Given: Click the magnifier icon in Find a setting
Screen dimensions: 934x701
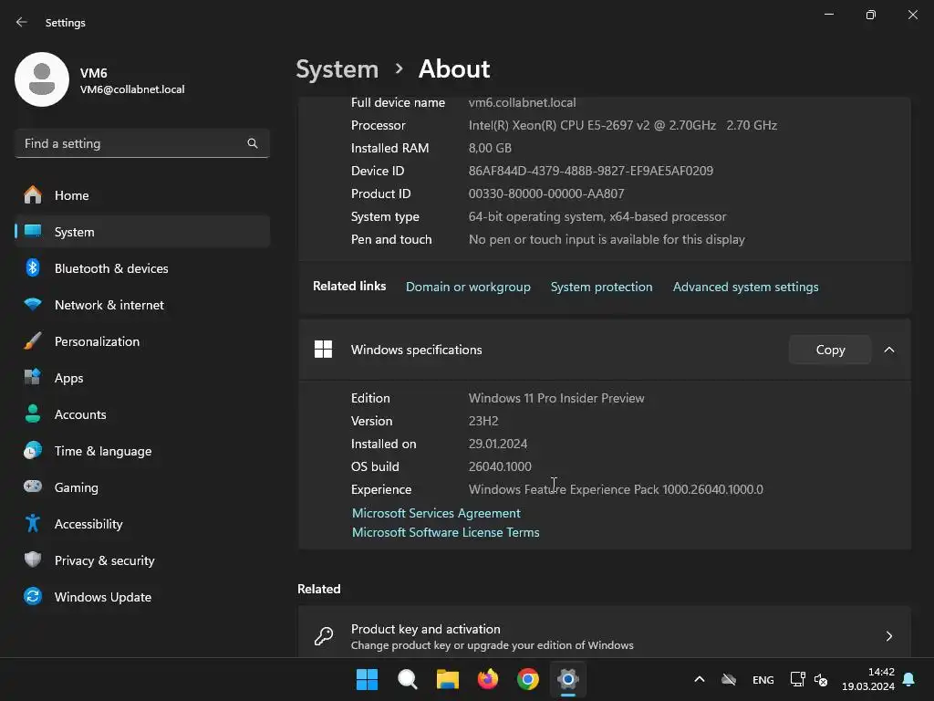Looking at the screenshot, I should (x=253, y=143).
